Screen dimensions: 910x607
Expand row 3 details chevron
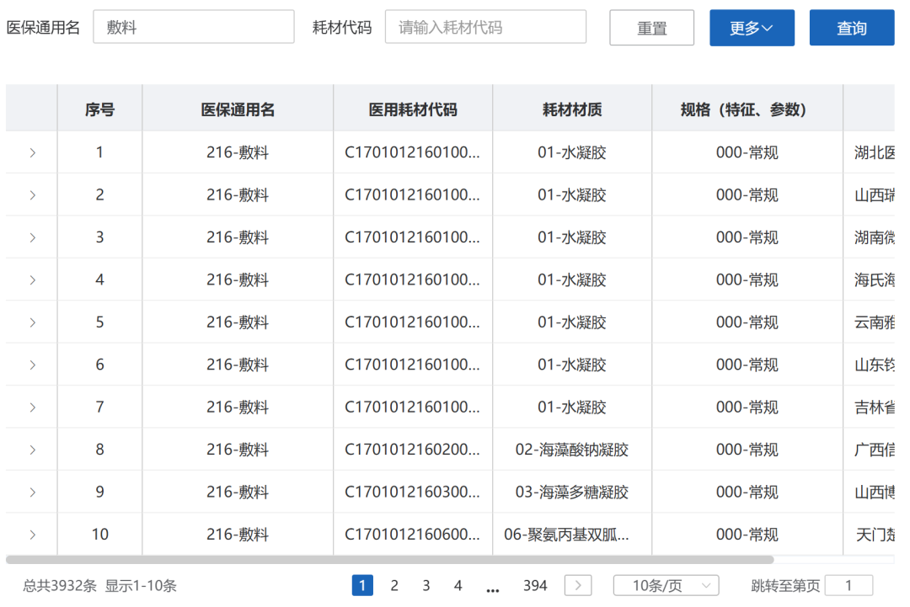pos(32,237)
